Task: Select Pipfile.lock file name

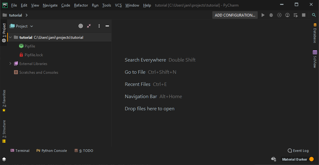Action: click(x=34, y=55)
